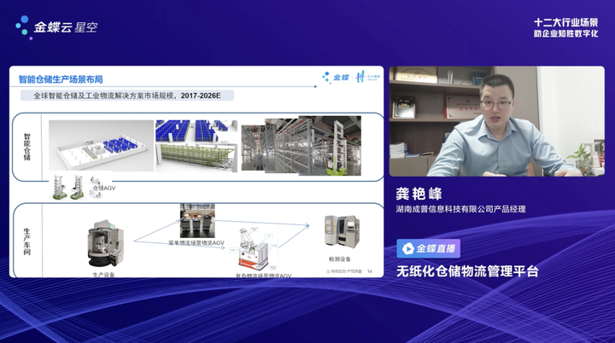Click 湖南成普信息科技有限公司产品经理 caption
The height and width of the screenshot is (343, 615).
461,209
